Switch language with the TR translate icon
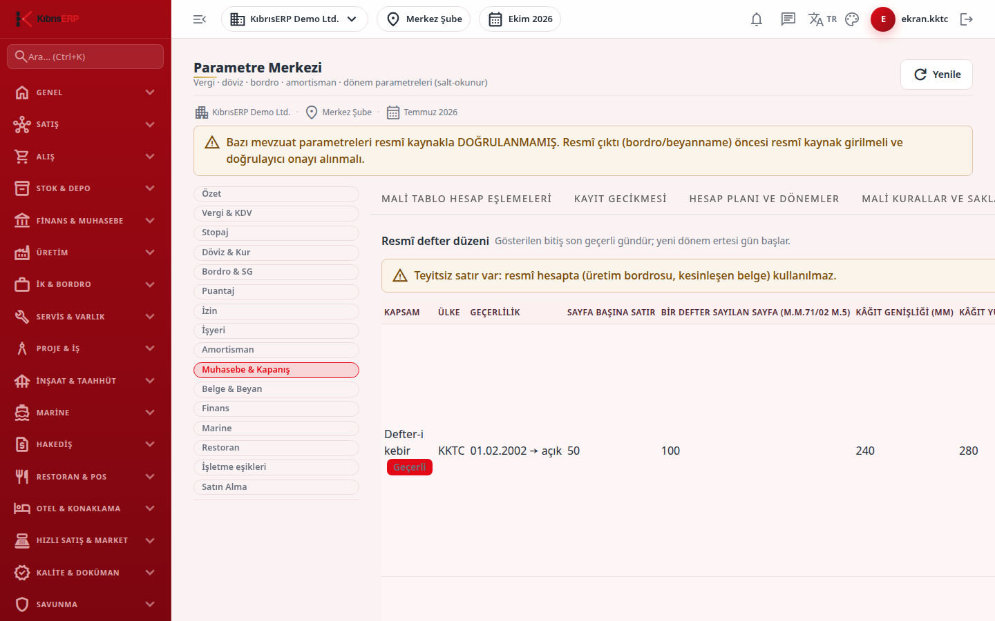This screenshot has width=995, height=621. (822, 19)
